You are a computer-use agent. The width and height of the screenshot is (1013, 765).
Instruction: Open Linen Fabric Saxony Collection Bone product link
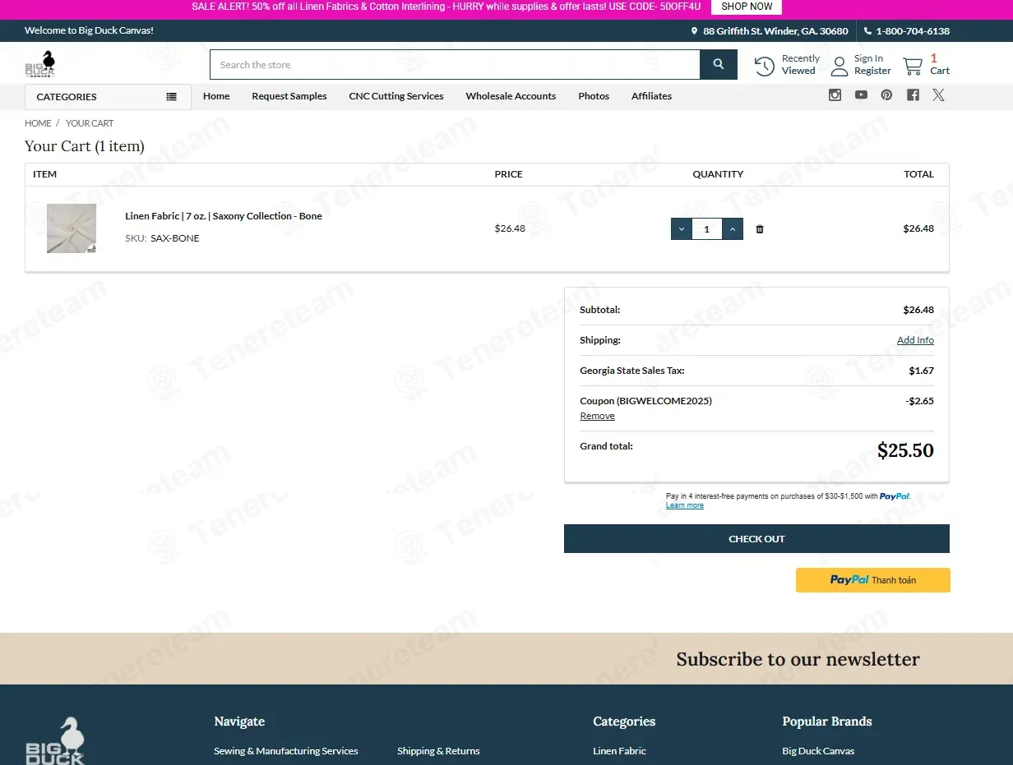pos(224,216)
